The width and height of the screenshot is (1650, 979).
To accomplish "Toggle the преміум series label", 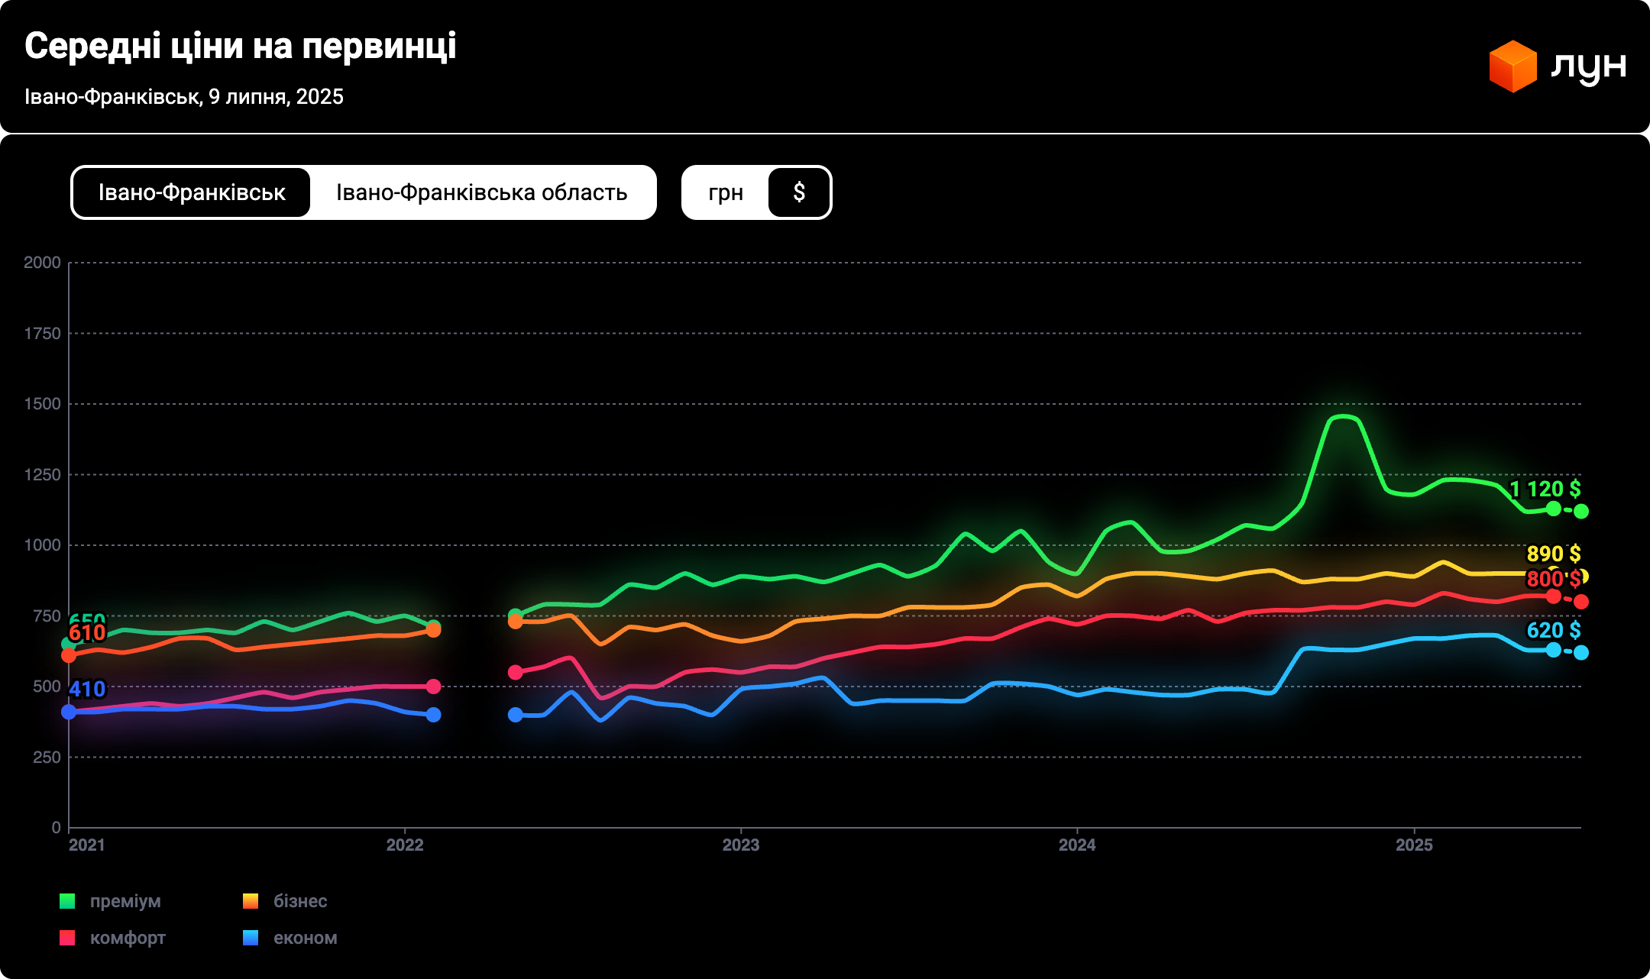I will [125, 901].
